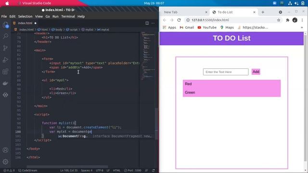Select the index.html editor tab
The image size is (308, 173).
tap(25, 23)
